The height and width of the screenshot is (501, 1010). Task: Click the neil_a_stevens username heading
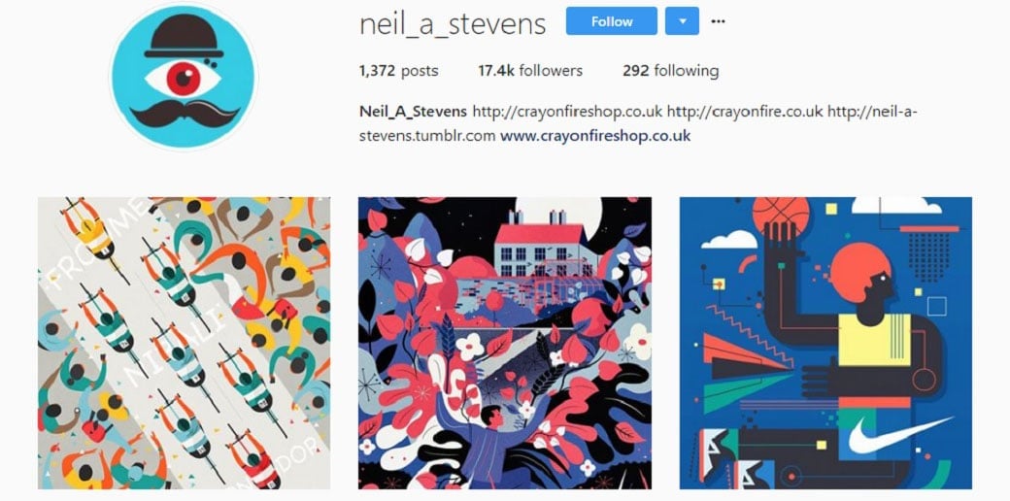pos(453,24)
